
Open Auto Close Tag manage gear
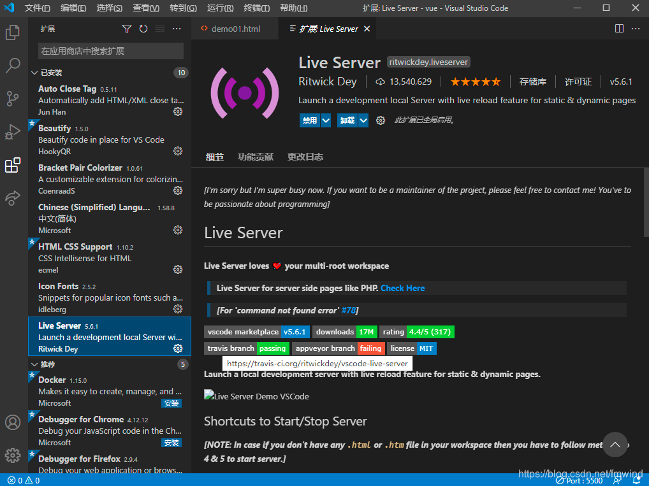click(178, 111)
